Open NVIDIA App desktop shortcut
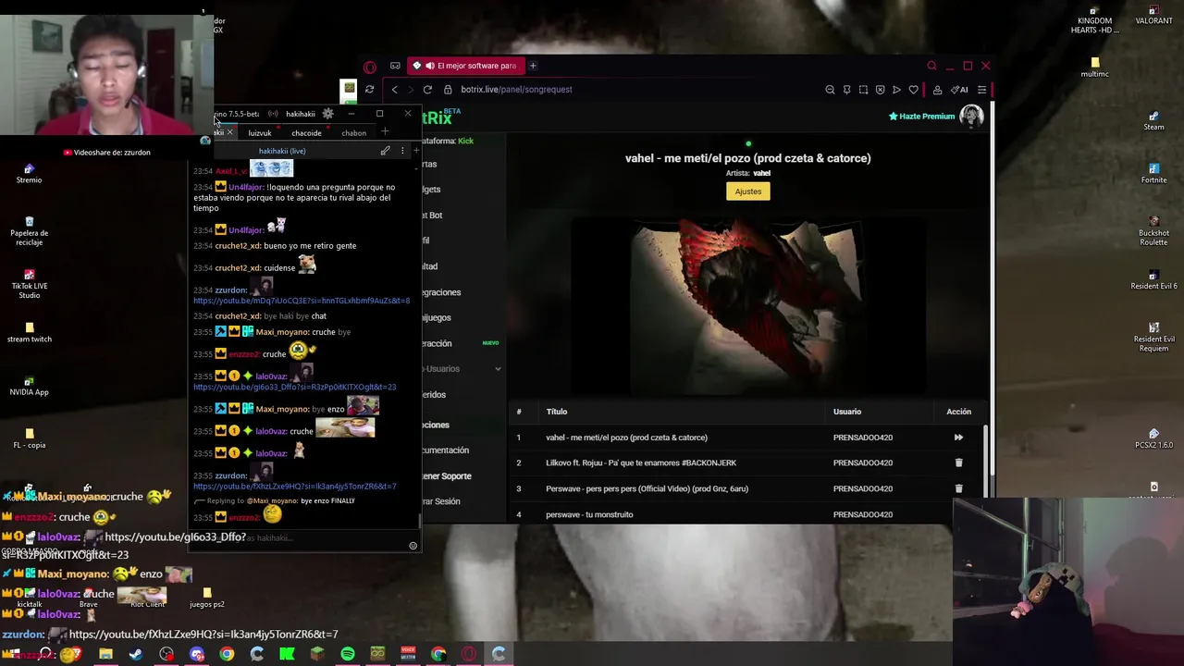1184x666 pixels. tap(30, 386)
